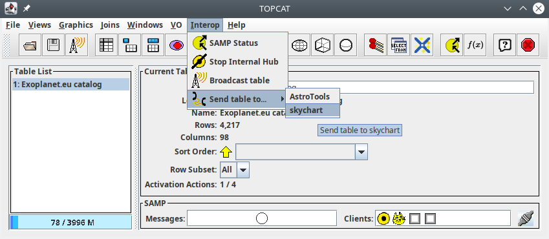Image resolution: width=549 pixels, height=239 pixels.
Task: Expand the Send table to submenu
Action: click(x=237, y=99)
